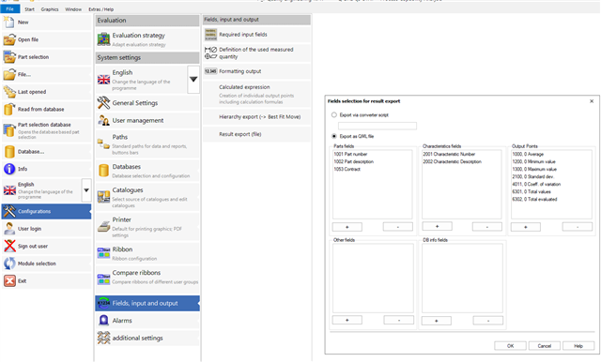Open Module selection icon
Viewport: 601px width, 362px height.
9,264
